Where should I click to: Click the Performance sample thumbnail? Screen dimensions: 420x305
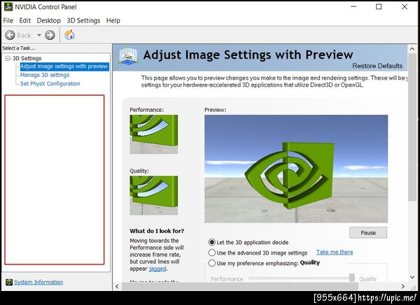tap(154, 134)
